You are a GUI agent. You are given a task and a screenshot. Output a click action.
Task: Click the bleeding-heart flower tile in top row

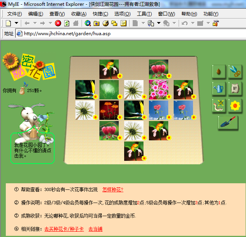coord(159,69)
